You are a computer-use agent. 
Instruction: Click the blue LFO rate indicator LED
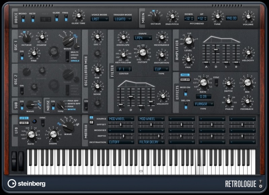tap(34, 121)
